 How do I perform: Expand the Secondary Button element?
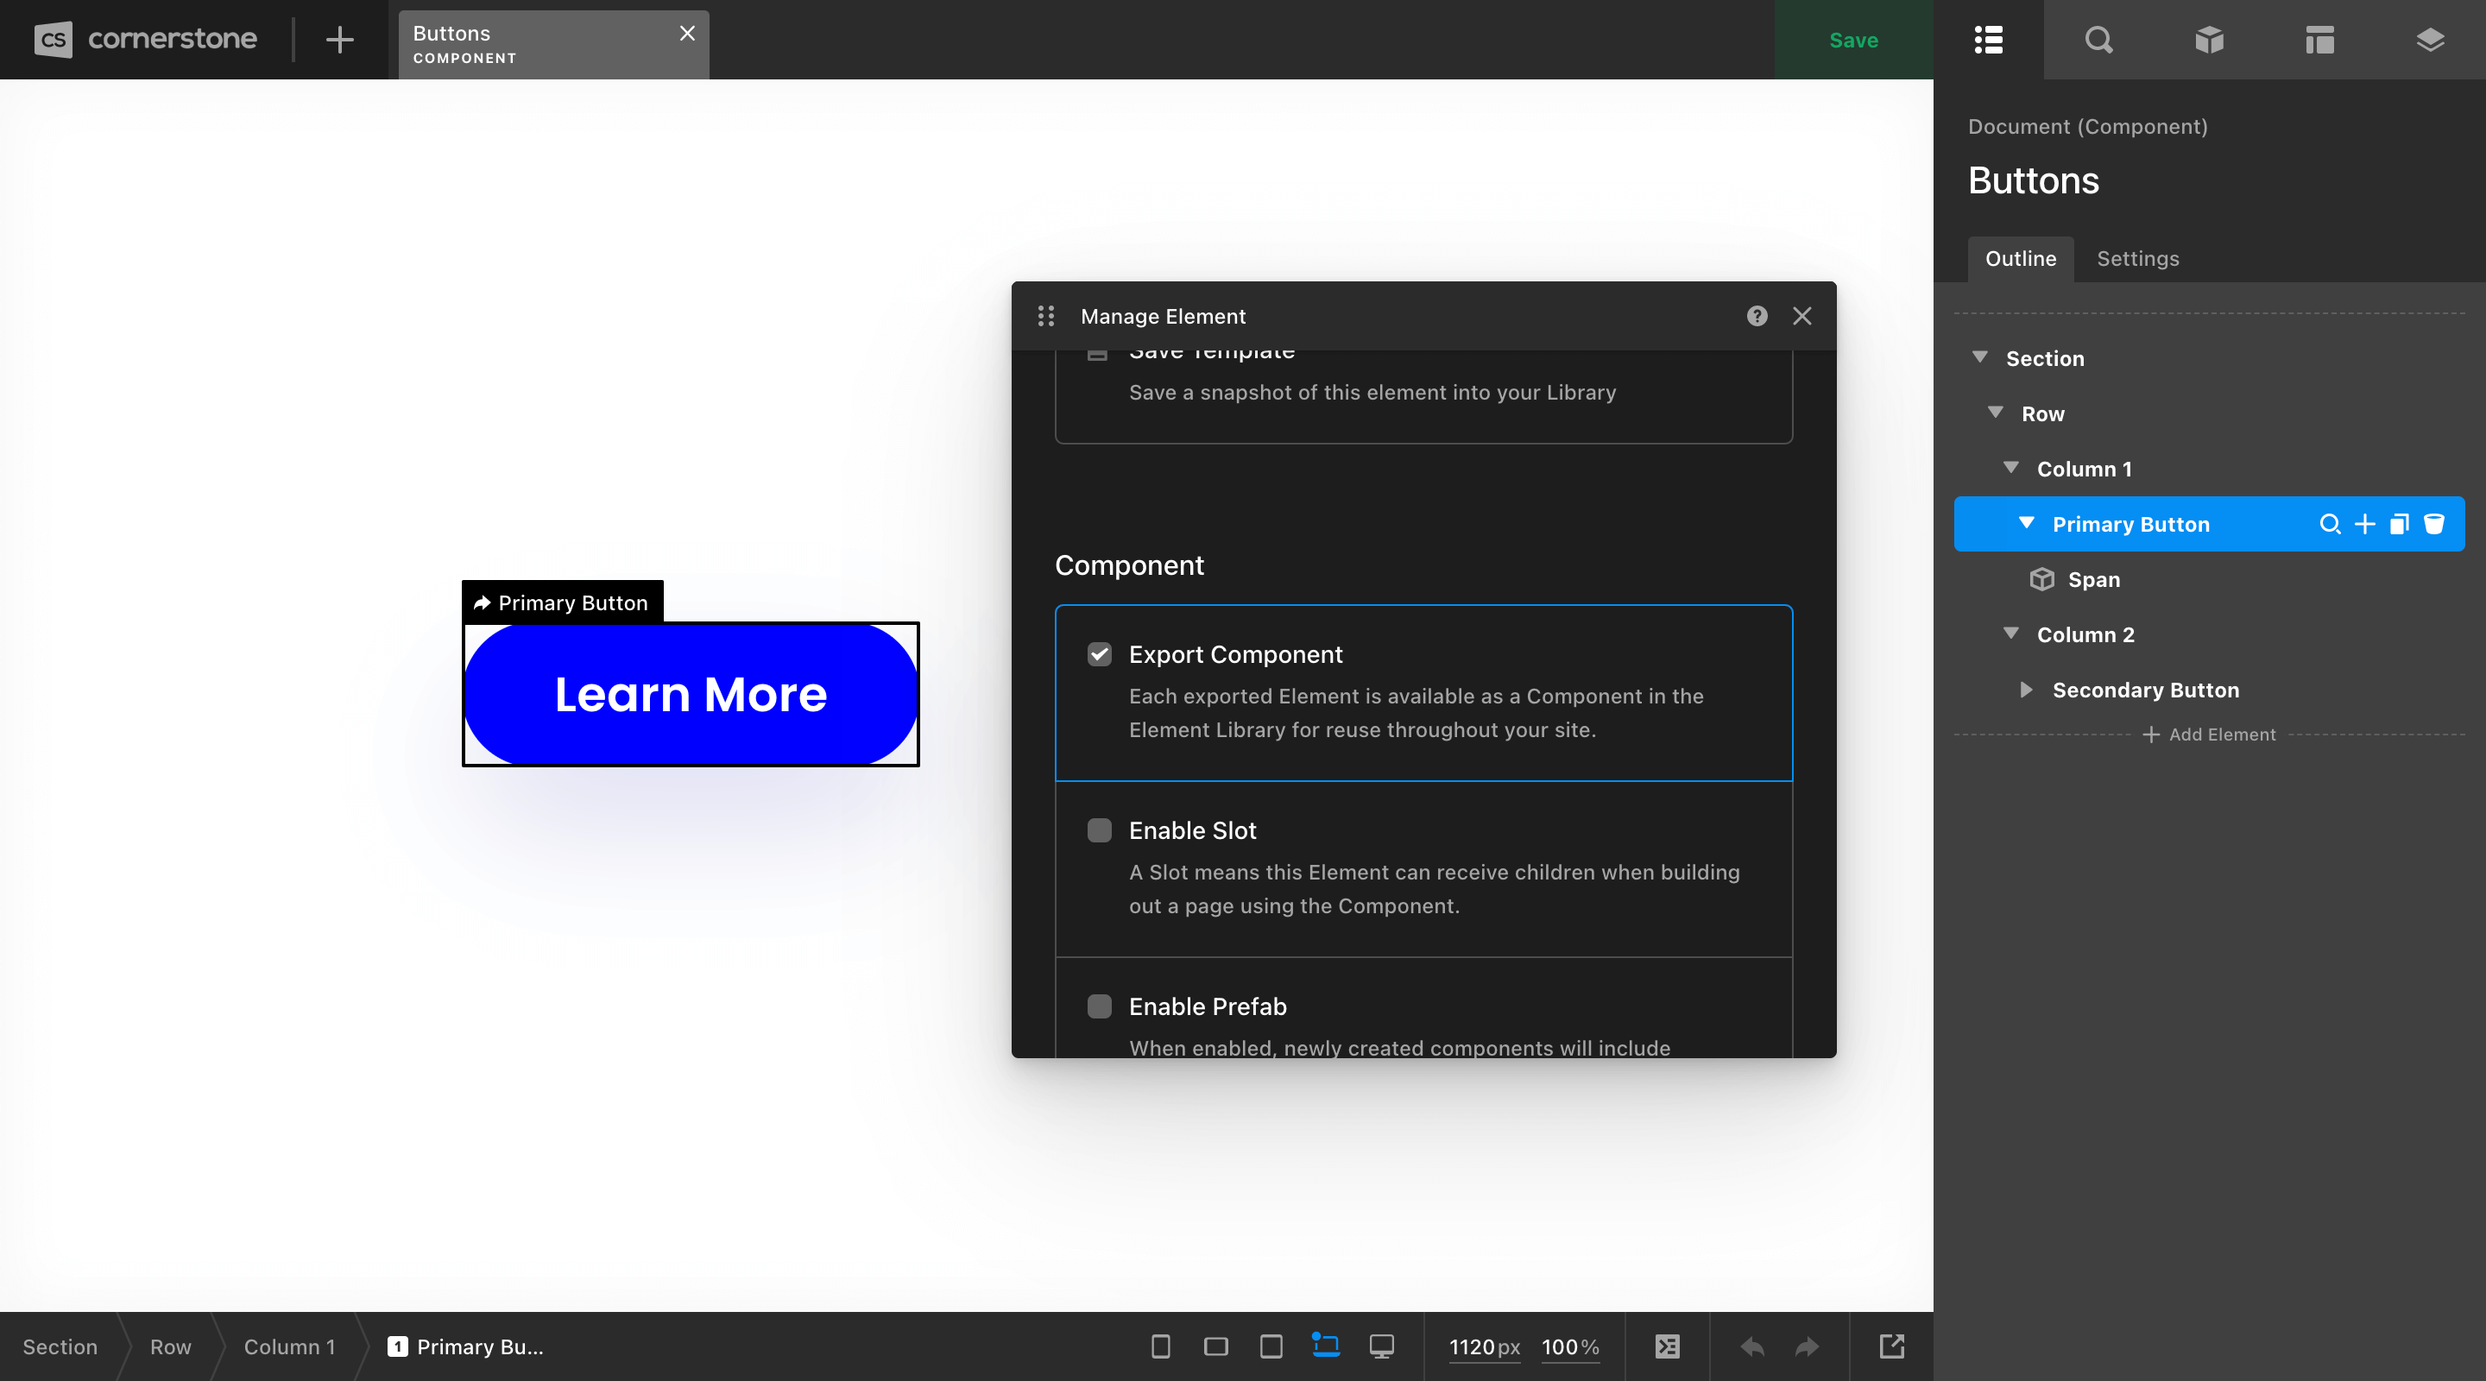2025,689
